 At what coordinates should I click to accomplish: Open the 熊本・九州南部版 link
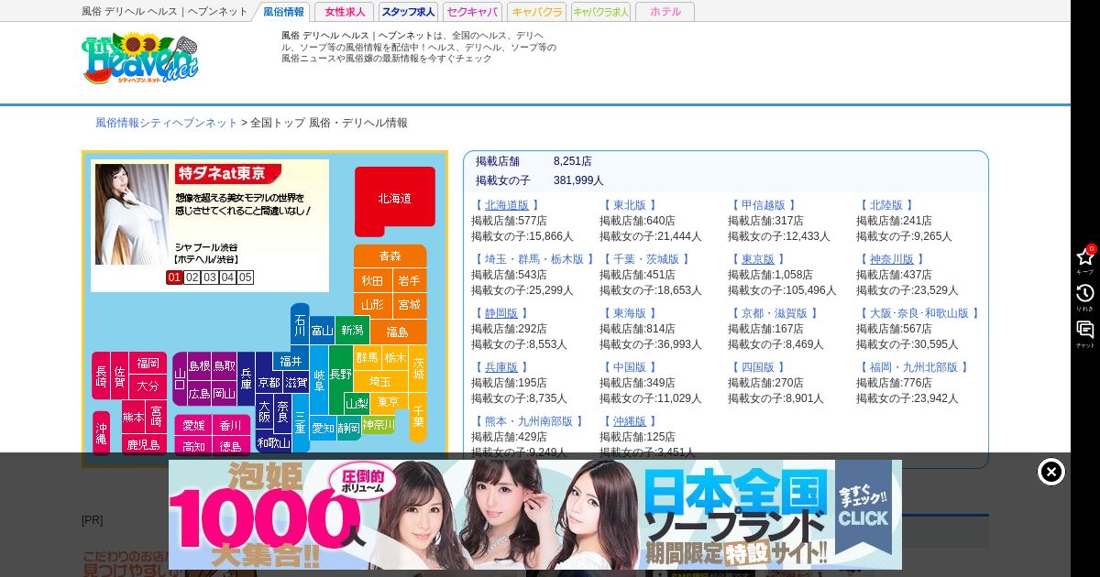point(529,421)
